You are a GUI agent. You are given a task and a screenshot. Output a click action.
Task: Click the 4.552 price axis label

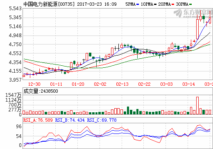coord(15,53)
